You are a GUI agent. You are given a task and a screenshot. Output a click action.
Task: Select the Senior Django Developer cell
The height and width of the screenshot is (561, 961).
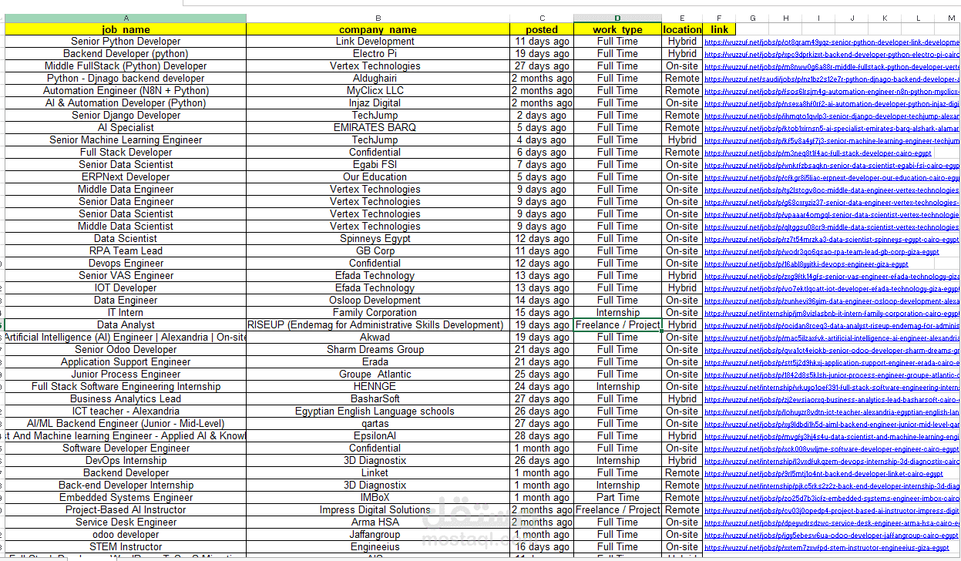pos(126,116)
